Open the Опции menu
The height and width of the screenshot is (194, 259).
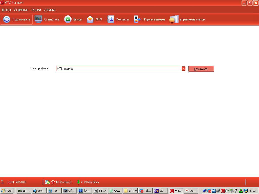click(x=36, y=10)
